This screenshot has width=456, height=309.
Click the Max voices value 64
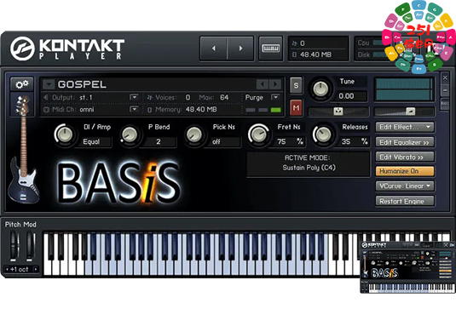224,97
